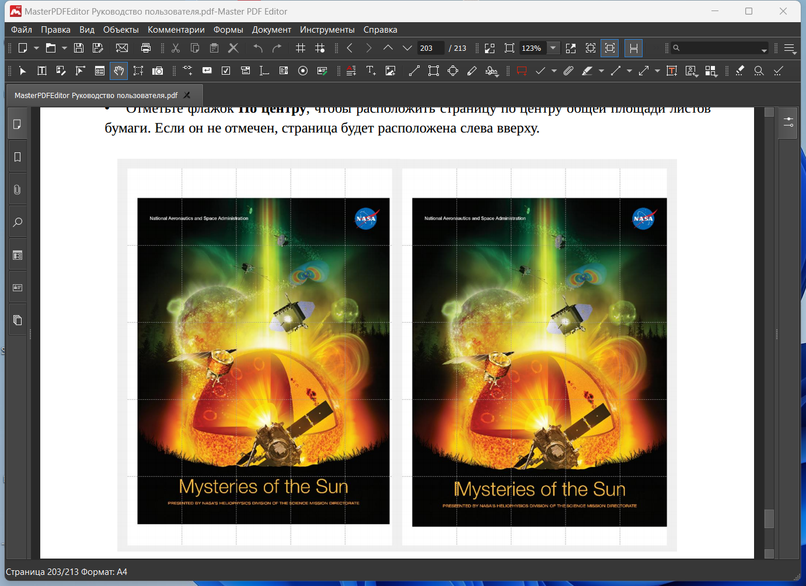
Task: Expand the checkmark stamp dropdown arrow
Action: click(554, 71)
